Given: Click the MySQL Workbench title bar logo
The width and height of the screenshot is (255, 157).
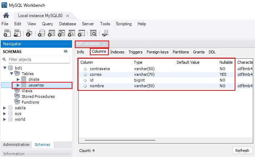Looking at the screenshot, I should coord(4,5).
